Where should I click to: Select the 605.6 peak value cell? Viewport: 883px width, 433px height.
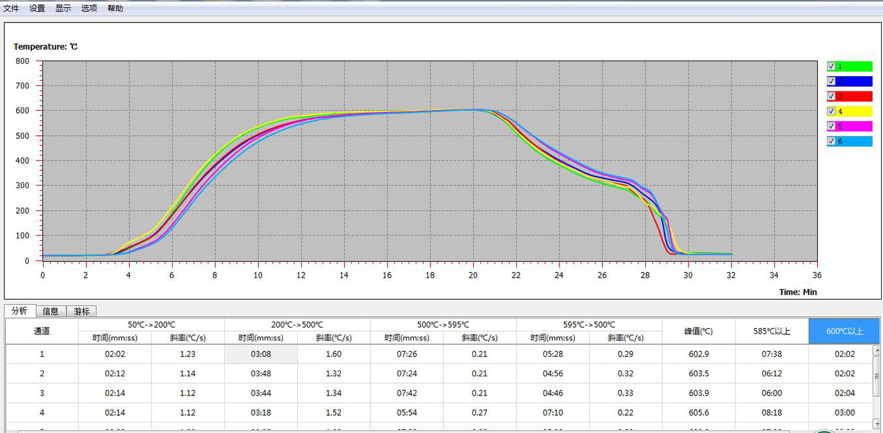699,412
